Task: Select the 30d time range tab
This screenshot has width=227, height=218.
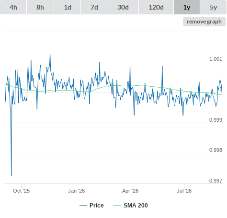Action: tap(123, 7)
